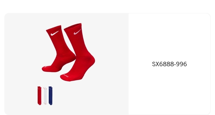Screen dimensions: 215x115
Task: Click the white swoosh on the right sock
Action: (x=77, y=32)
